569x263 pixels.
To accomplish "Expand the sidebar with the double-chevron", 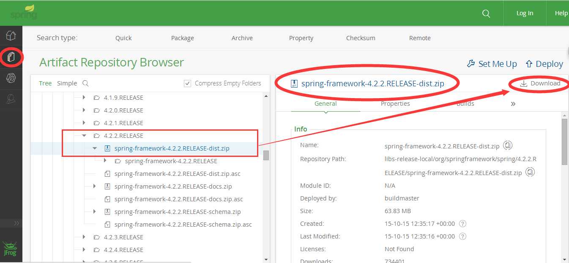I will click(17, 223).
